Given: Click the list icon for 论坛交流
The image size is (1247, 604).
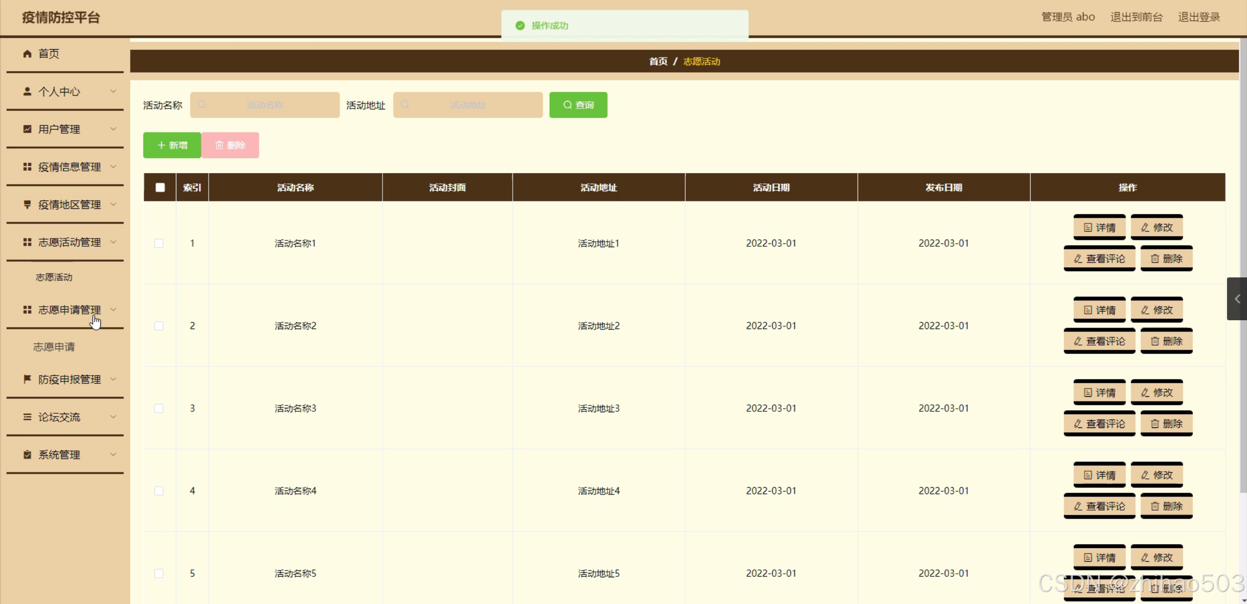Looking at the screenshot, I should click(x=27, y=417).
